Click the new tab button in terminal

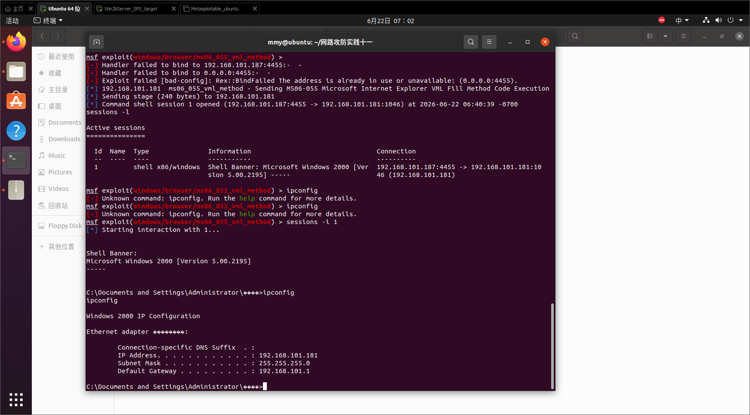click(96, 42)
